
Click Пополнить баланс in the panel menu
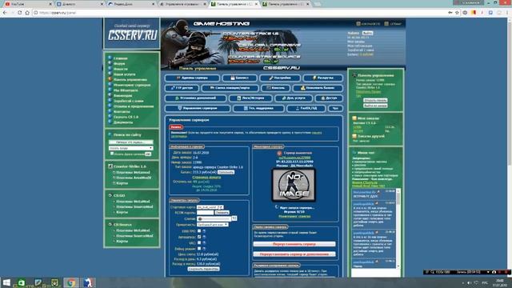(318, 88)
